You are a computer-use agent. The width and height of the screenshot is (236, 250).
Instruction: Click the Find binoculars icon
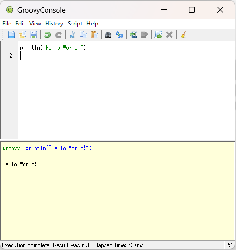[x=108, y=35]
